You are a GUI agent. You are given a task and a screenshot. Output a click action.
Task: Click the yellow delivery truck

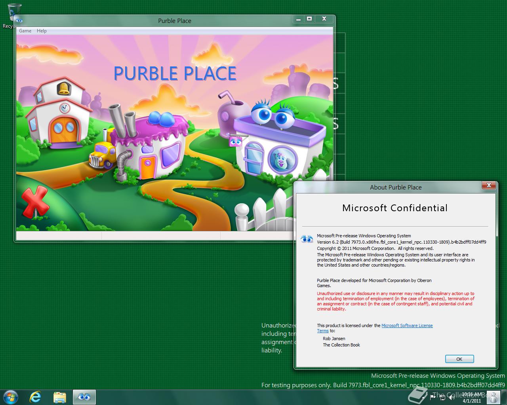coord(102,156)
